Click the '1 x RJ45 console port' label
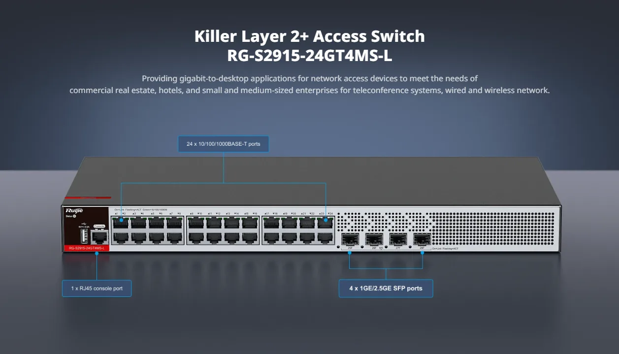Image resolution: width=619 pixels, height=354 pixels. click(x=97, y=288)
